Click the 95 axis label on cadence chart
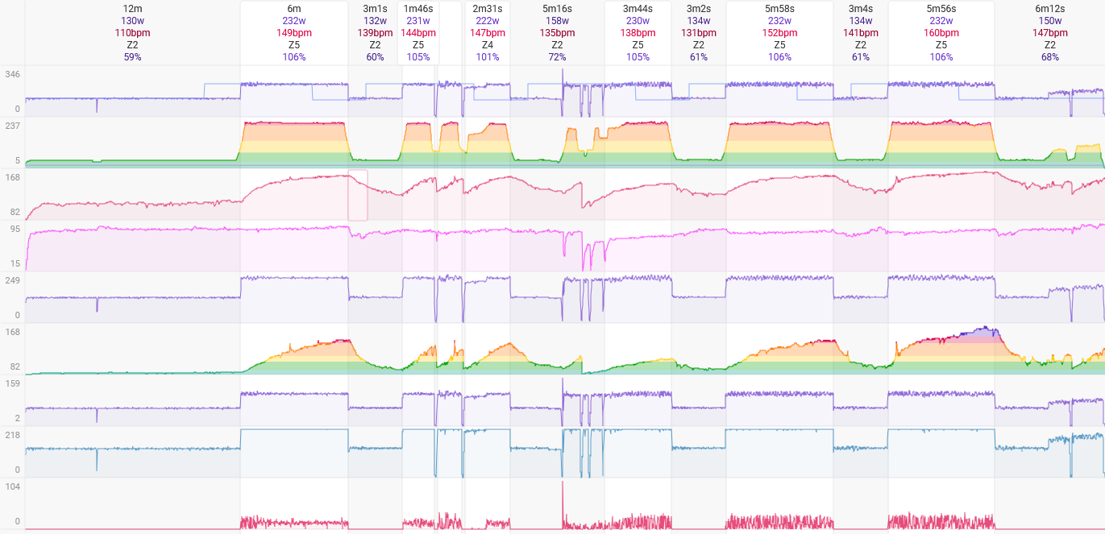 [x=15, y=229]
